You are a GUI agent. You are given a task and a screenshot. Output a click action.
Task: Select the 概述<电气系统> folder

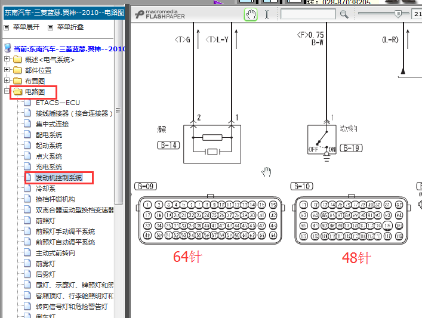tap(50, 60)
